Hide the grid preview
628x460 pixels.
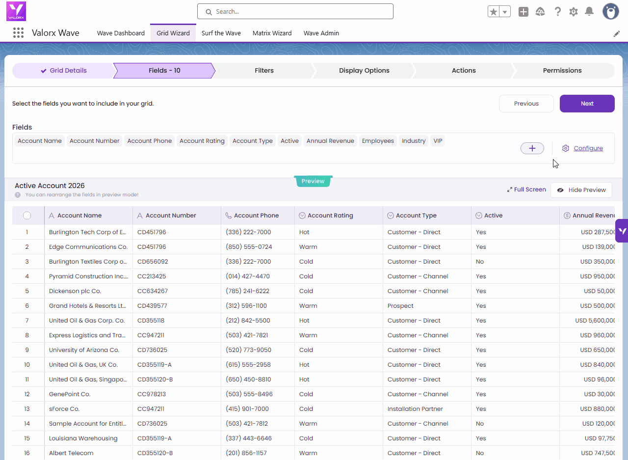click(x=581, y=190)
